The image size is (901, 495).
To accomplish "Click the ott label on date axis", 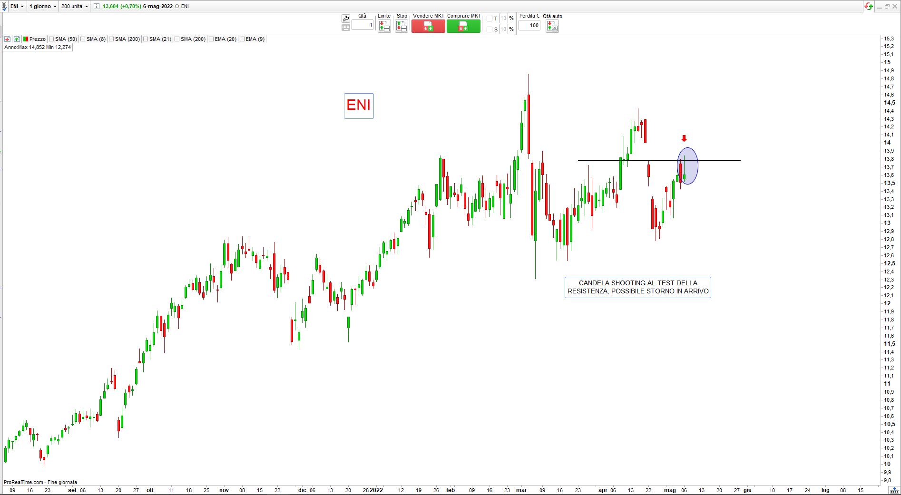I will 150,490.
